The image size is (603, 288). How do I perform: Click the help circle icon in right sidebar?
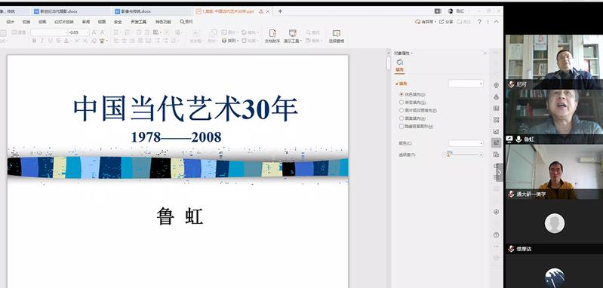coord(496,234)
